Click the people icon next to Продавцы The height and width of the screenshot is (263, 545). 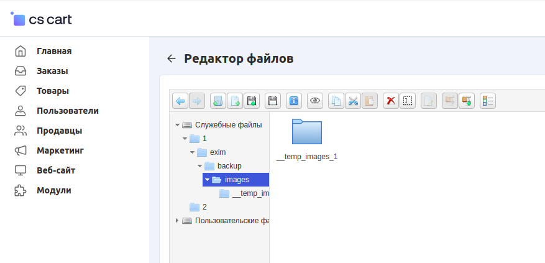click(x=21, y=131)
